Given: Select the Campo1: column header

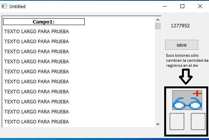Looking at the screenshot, I should click(x=44, y=22).
